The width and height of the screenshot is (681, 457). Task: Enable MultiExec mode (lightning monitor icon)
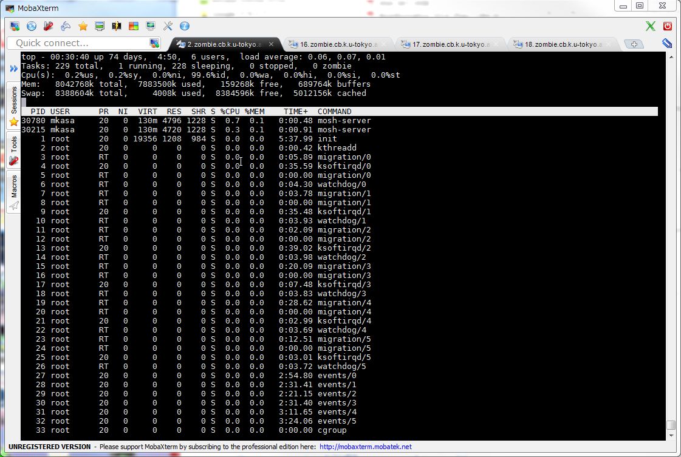point(116,25)
